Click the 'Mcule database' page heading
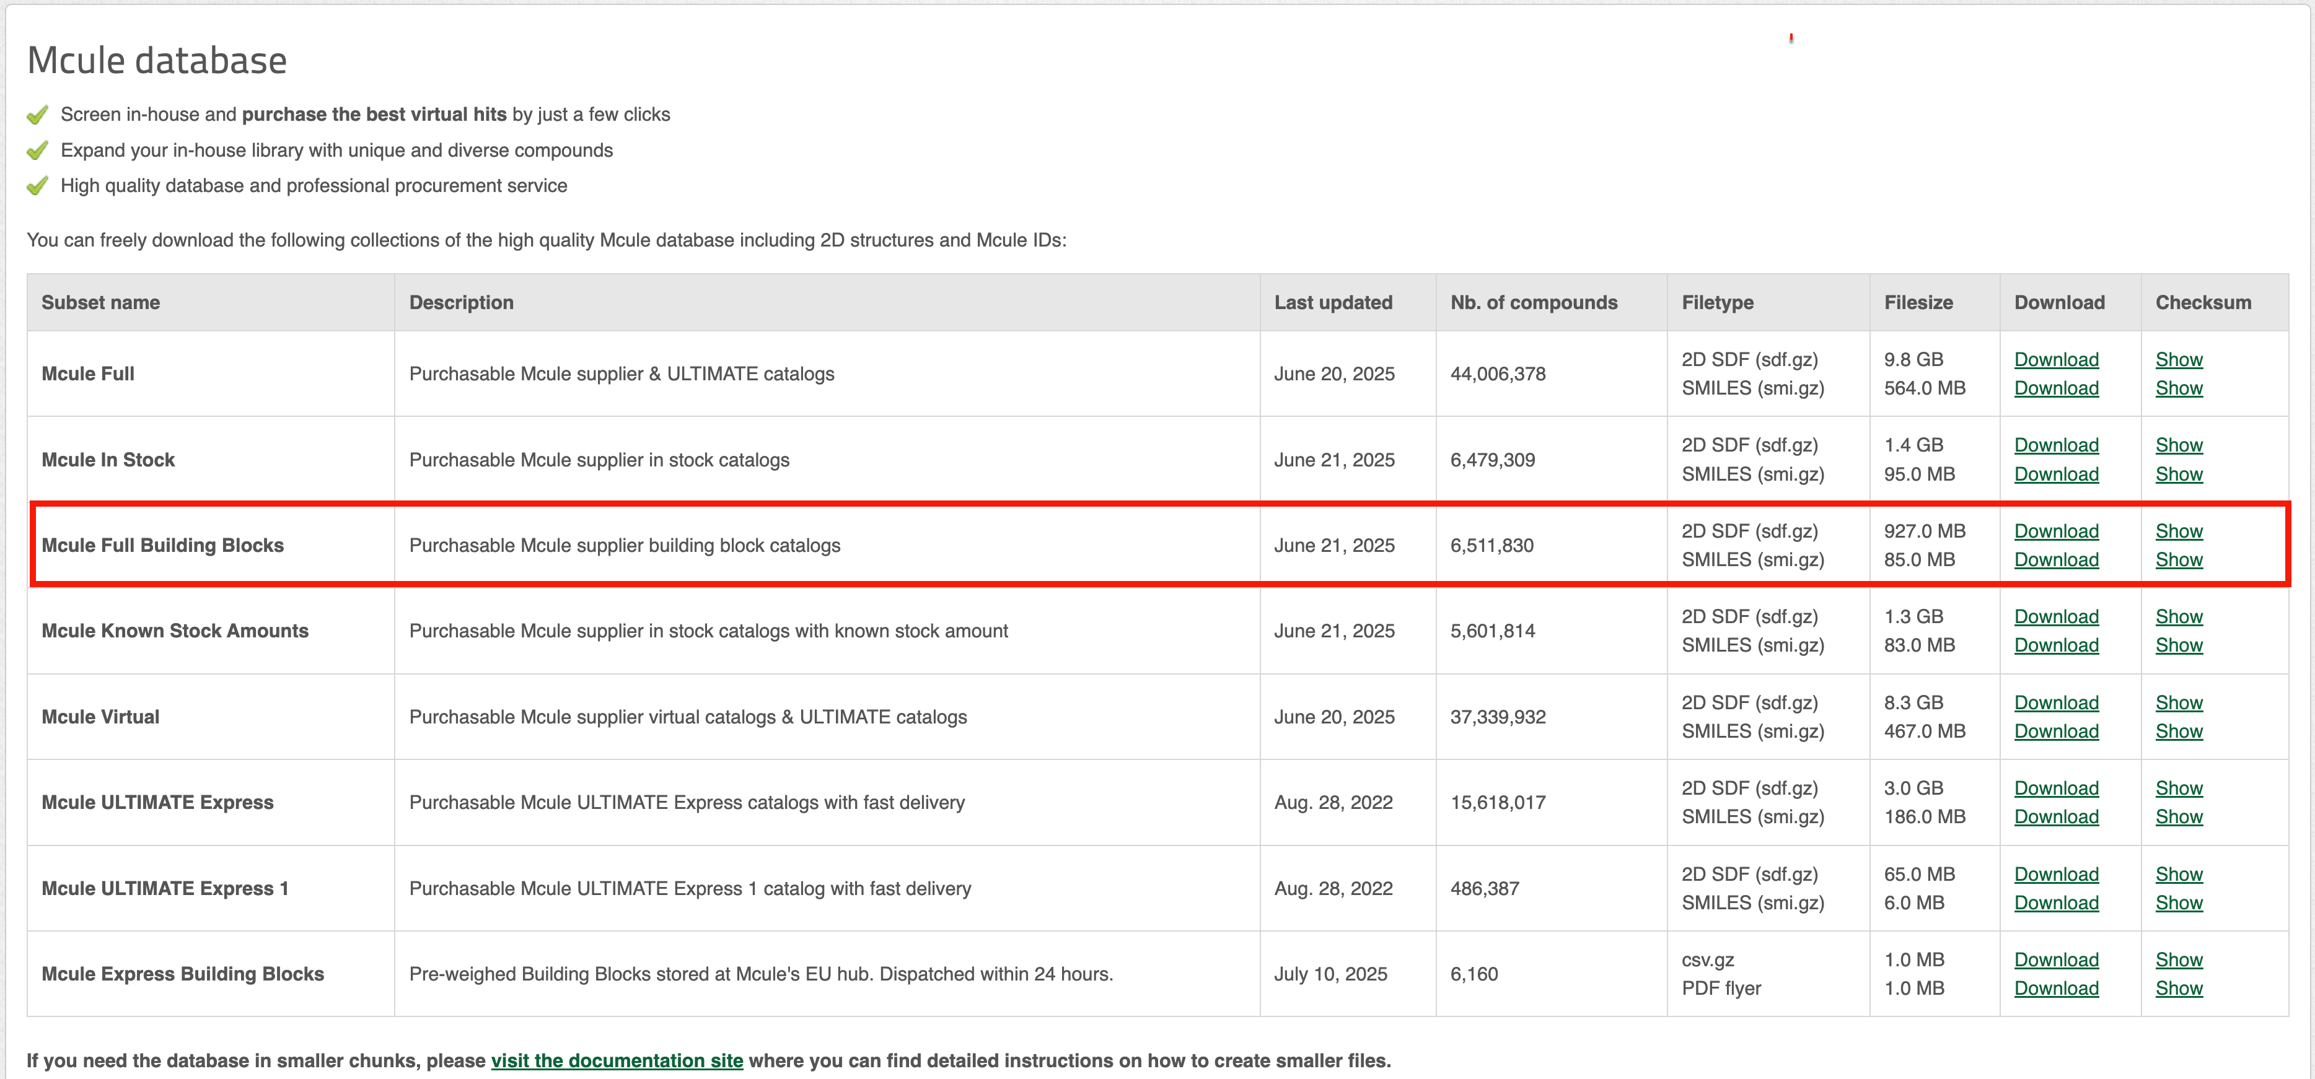 point(157,60)
